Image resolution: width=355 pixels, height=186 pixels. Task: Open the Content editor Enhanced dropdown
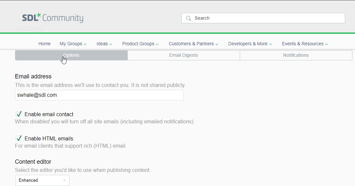(42, 180)
